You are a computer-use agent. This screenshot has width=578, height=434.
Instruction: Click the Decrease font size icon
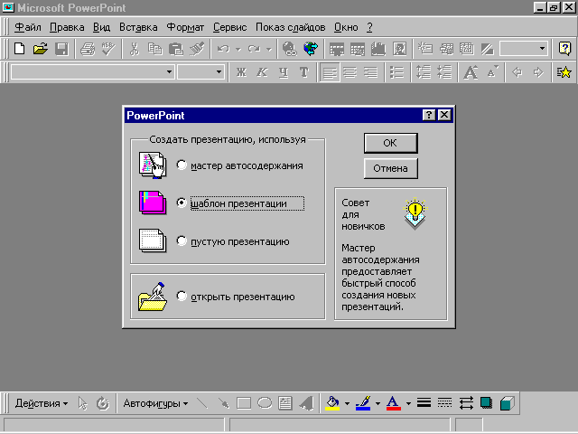pos(492,72)
